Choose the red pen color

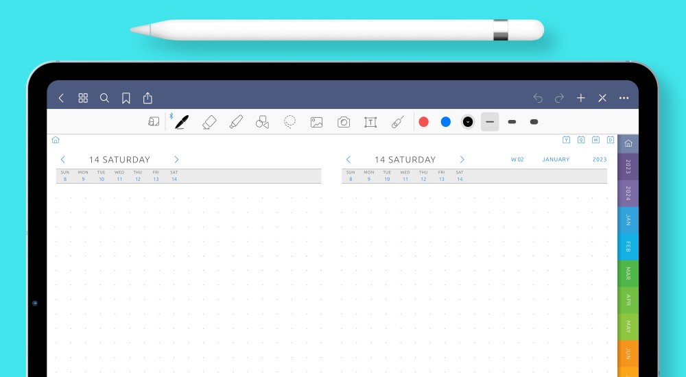pos(423,122)
